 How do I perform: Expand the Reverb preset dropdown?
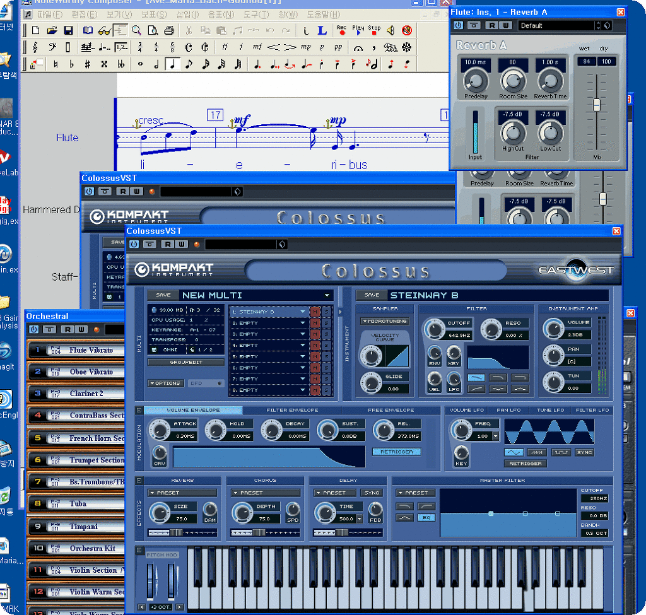point(182,493)
